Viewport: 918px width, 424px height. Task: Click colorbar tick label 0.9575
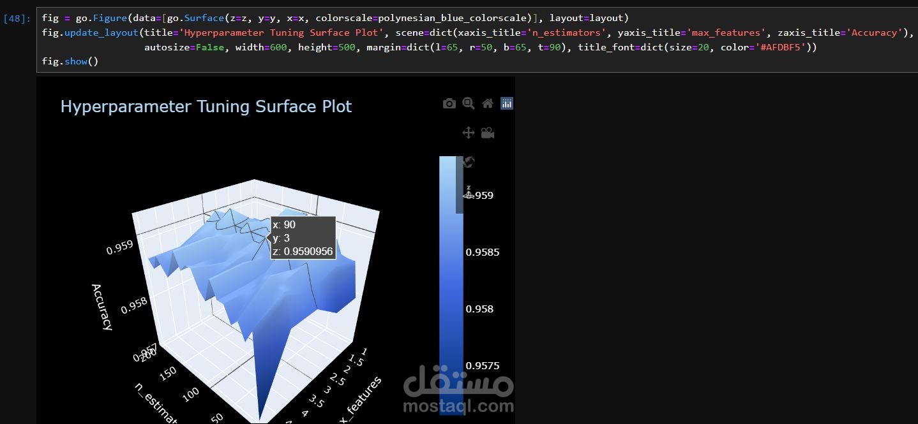483,365
